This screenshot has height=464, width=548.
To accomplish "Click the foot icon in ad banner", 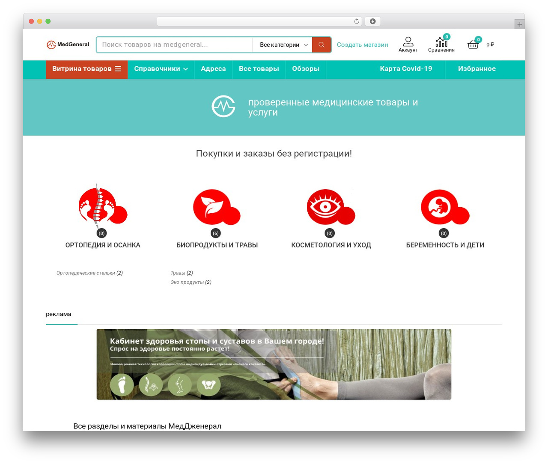I will (122, 384).
